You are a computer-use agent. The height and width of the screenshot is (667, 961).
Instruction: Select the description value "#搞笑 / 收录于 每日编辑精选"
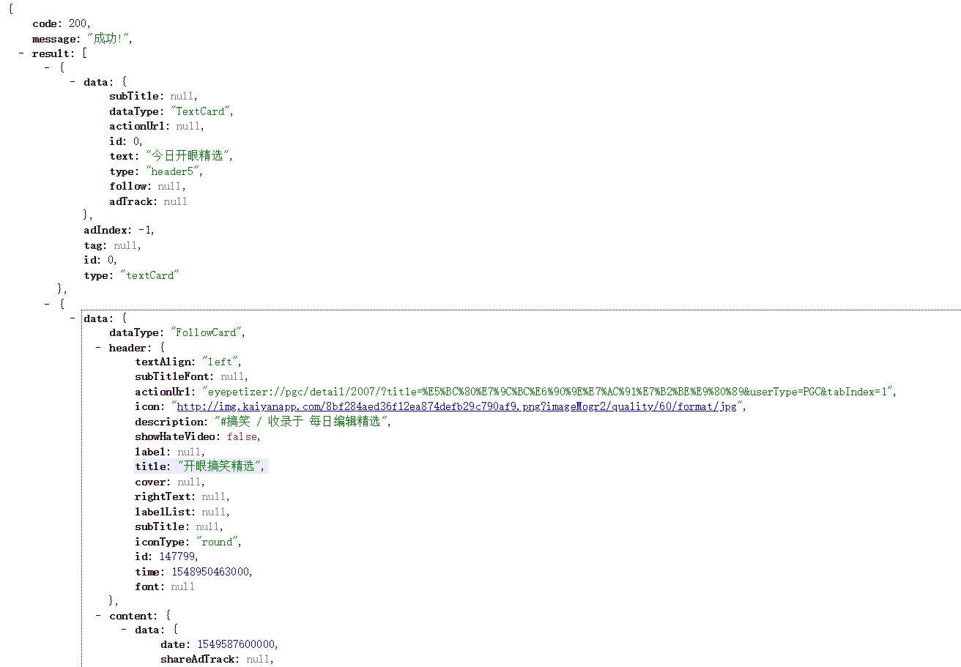[x=300, y=422]
